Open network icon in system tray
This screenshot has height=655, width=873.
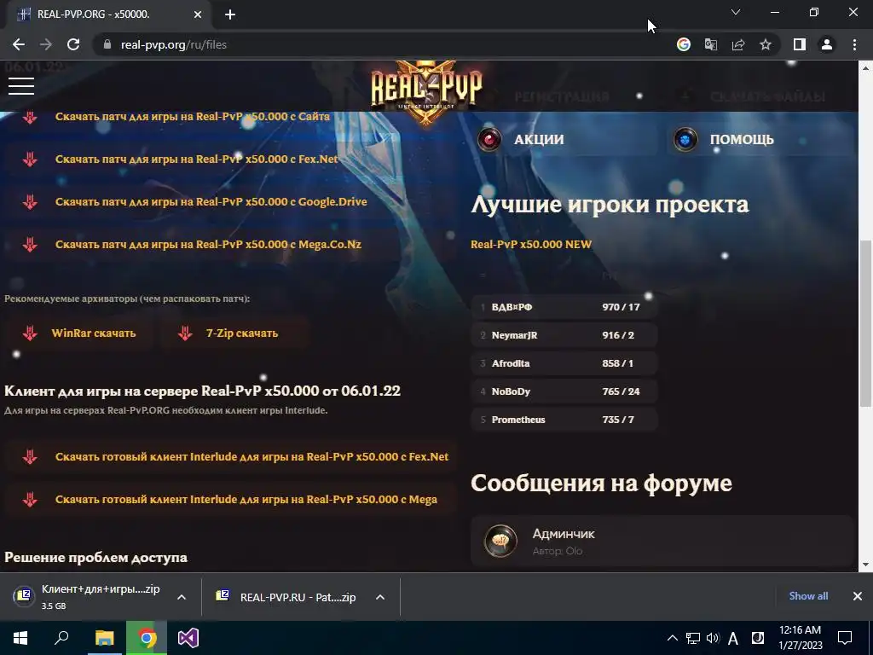[x=692, y=638]
